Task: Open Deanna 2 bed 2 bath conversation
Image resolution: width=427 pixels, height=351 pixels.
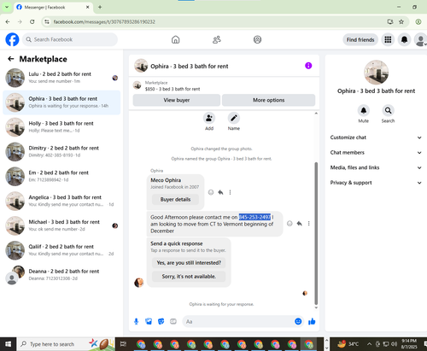Action: (x=61, y=275)
